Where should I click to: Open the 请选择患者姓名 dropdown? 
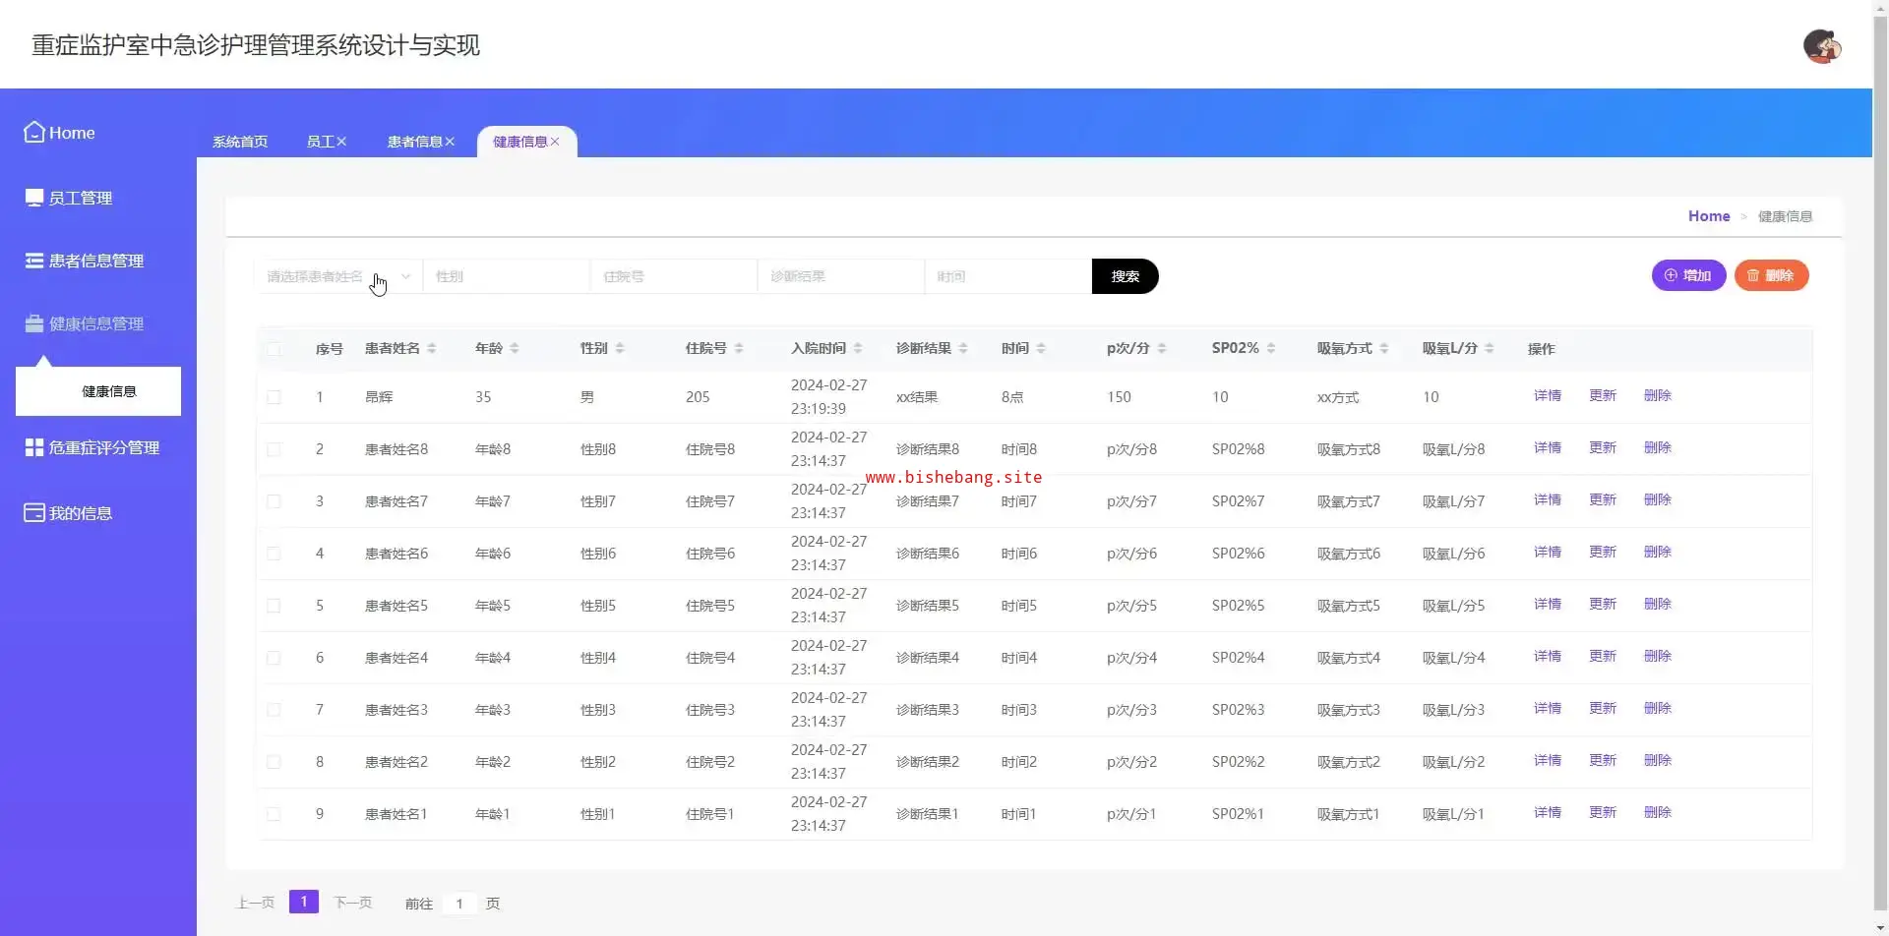(x=337, y=276)
